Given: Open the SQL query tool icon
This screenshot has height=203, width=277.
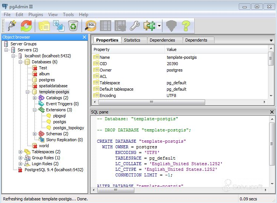Looking at the screenshot, I should (91, 26).
